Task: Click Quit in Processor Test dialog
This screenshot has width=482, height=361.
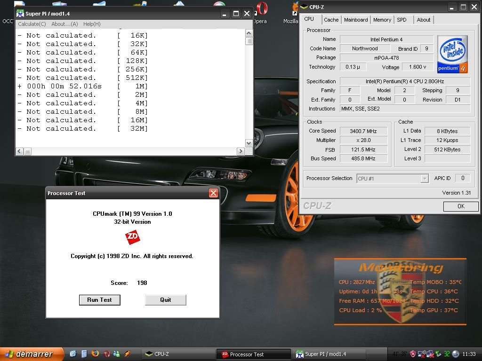Action: [165, 300]
